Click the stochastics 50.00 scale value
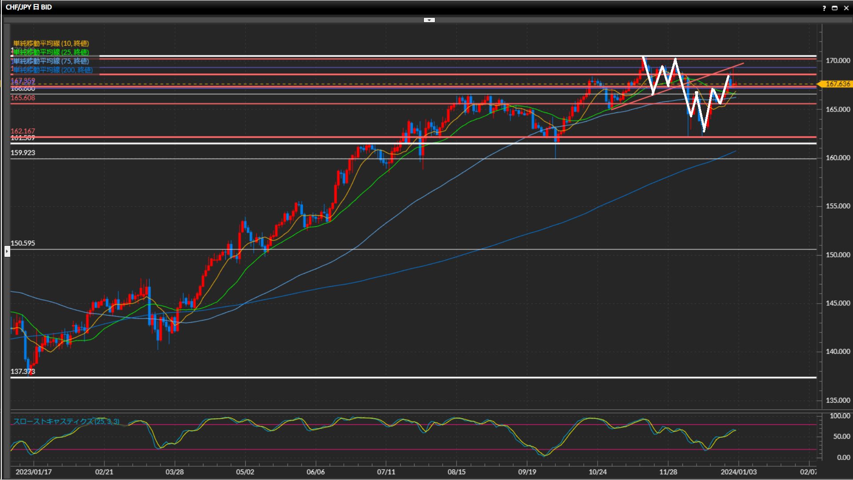The width and height of the screenshot is (853, 480). pyautogui.click(x=841, y=436)
